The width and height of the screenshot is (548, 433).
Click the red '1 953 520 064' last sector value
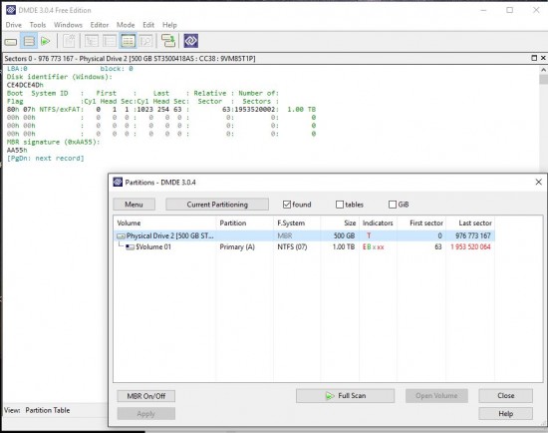(x=470, y=246)
